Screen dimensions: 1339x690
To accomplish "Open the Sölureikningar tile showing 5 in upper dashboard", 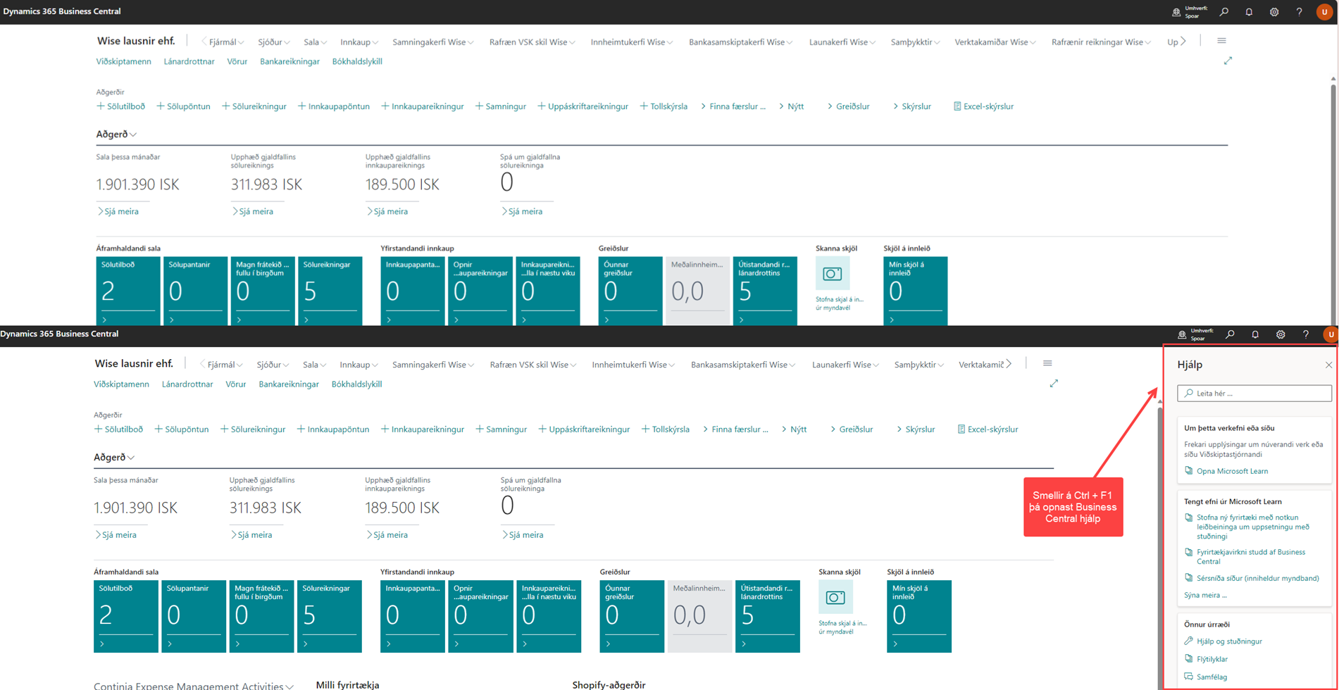I will tap(330, 290).
